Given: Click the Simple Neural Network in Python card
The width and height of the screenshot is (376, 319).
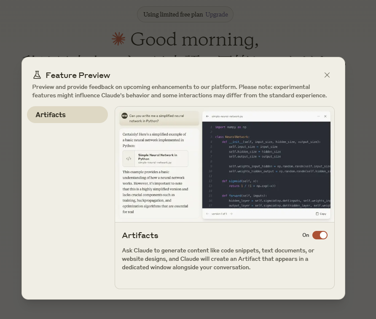Looking at the screenshot, I should (x=155, y=158).
